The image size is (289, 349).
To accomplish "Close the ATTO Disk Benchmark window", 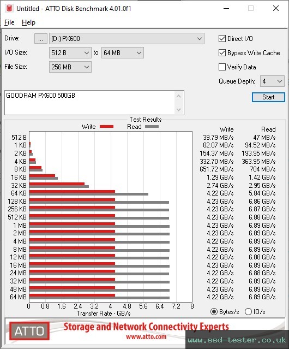I will point(276,8).
